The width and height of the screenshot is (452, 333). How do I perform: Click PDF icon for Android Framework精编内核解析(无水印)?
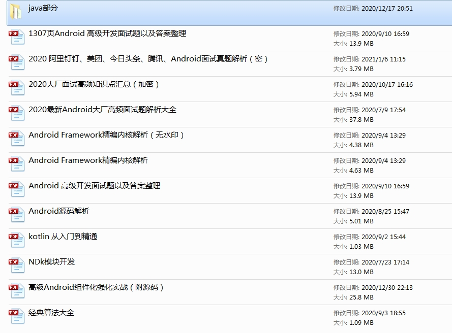tap(16, 139)
